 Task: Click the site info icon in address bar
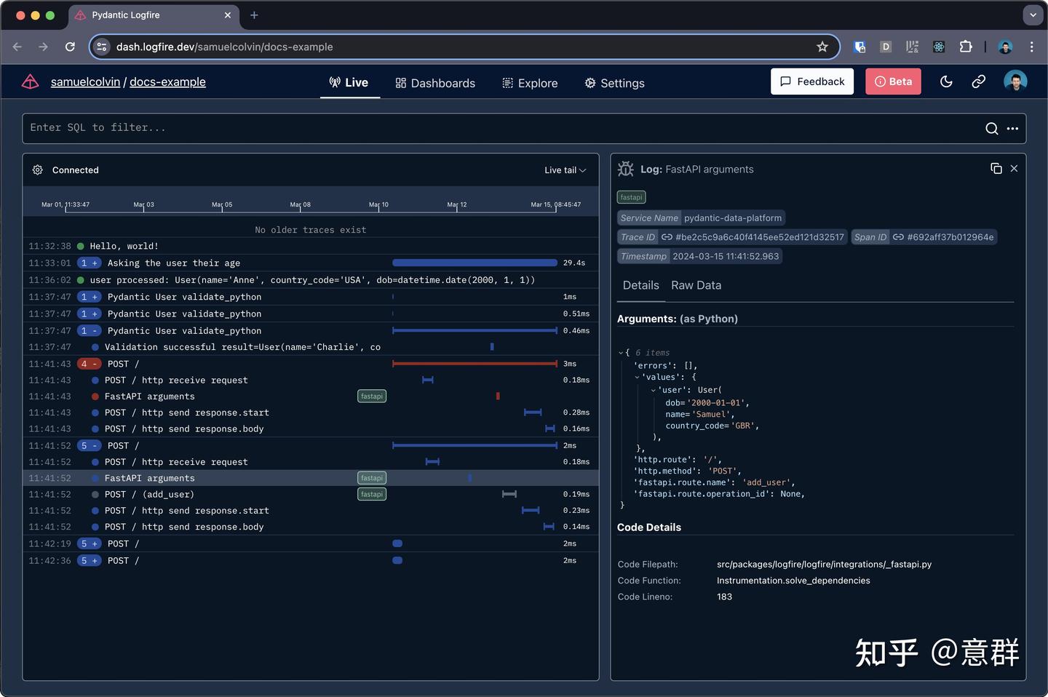(102, 47)
